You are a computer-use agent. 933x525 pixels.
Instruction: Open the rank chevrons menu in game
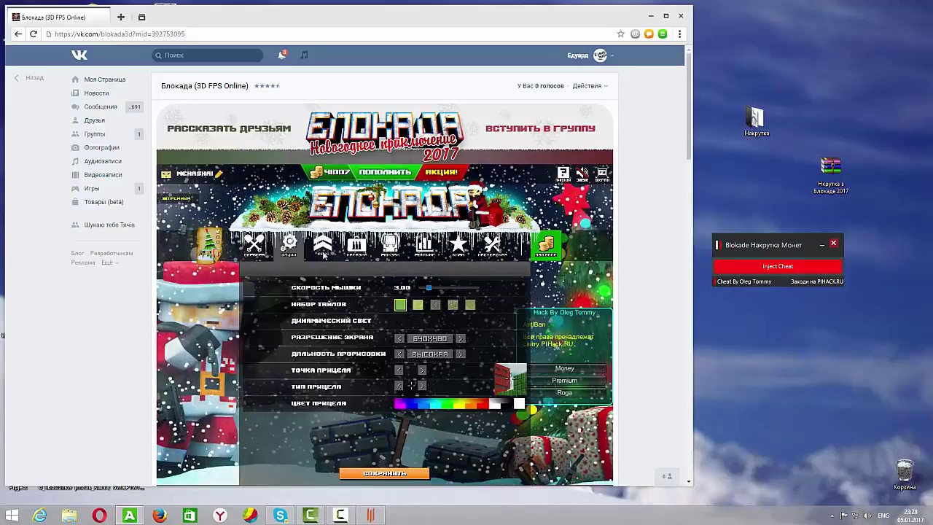[323, 245]
